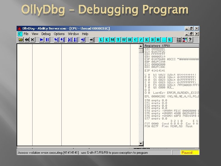Select the ECX 0107FFDC register row
Screen dimensions: 221x166
pyautogui.click(x=155, y=52)
